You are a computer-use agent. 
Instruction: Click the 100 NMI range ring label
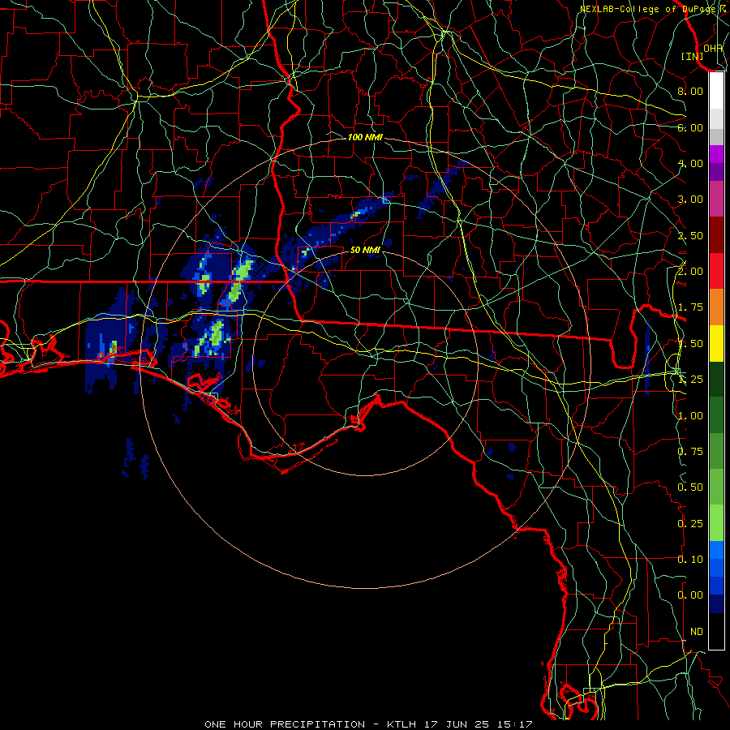(365, 137)
